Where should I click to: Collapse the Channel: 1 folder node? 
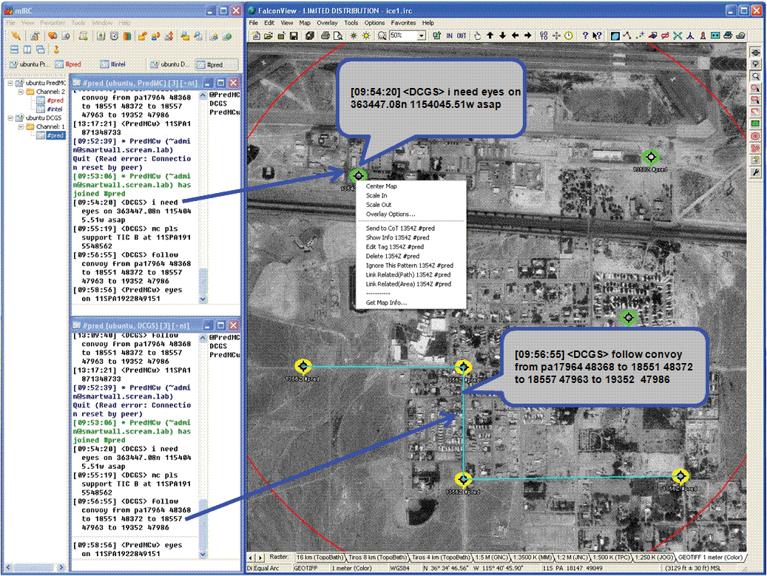21,126
